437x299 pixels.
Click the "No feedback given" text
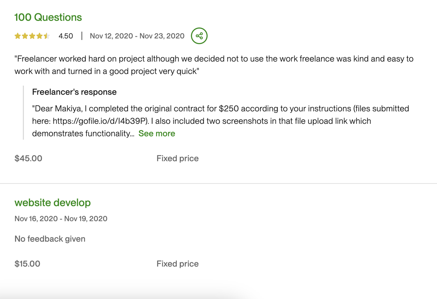[50, 239]
